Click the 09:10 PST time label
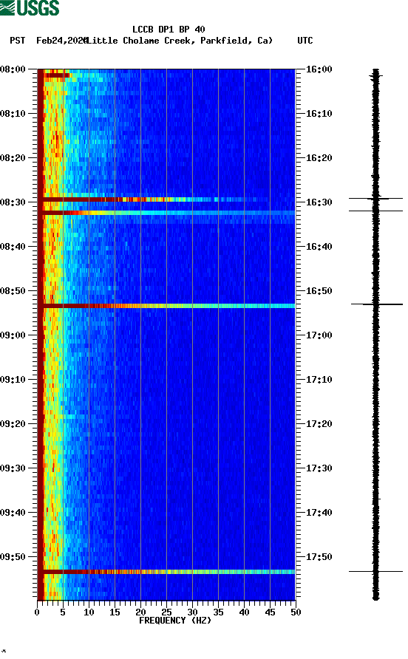Viewport: 408px width, 659px height. [x=13, y=380]
